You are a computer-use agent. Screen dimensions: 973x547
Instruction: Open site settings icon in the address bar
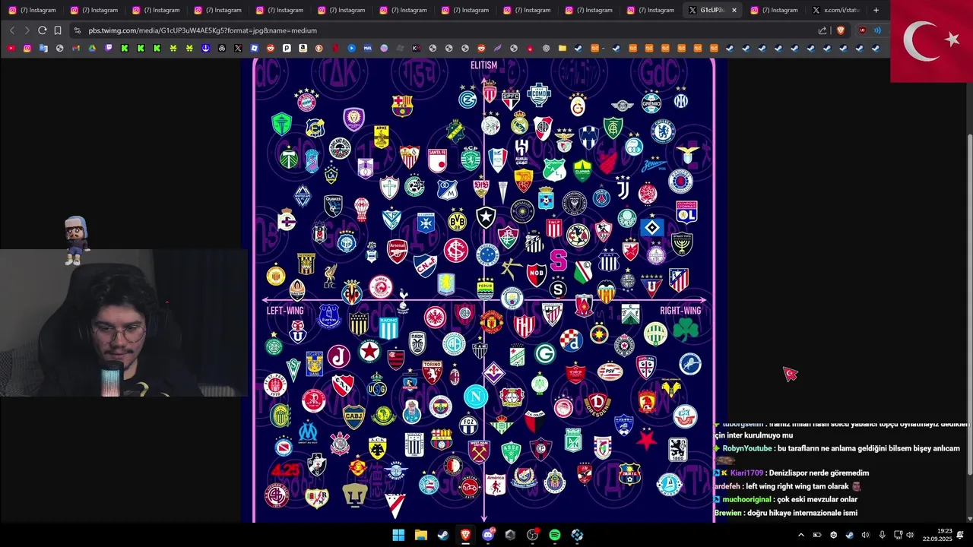77,30
